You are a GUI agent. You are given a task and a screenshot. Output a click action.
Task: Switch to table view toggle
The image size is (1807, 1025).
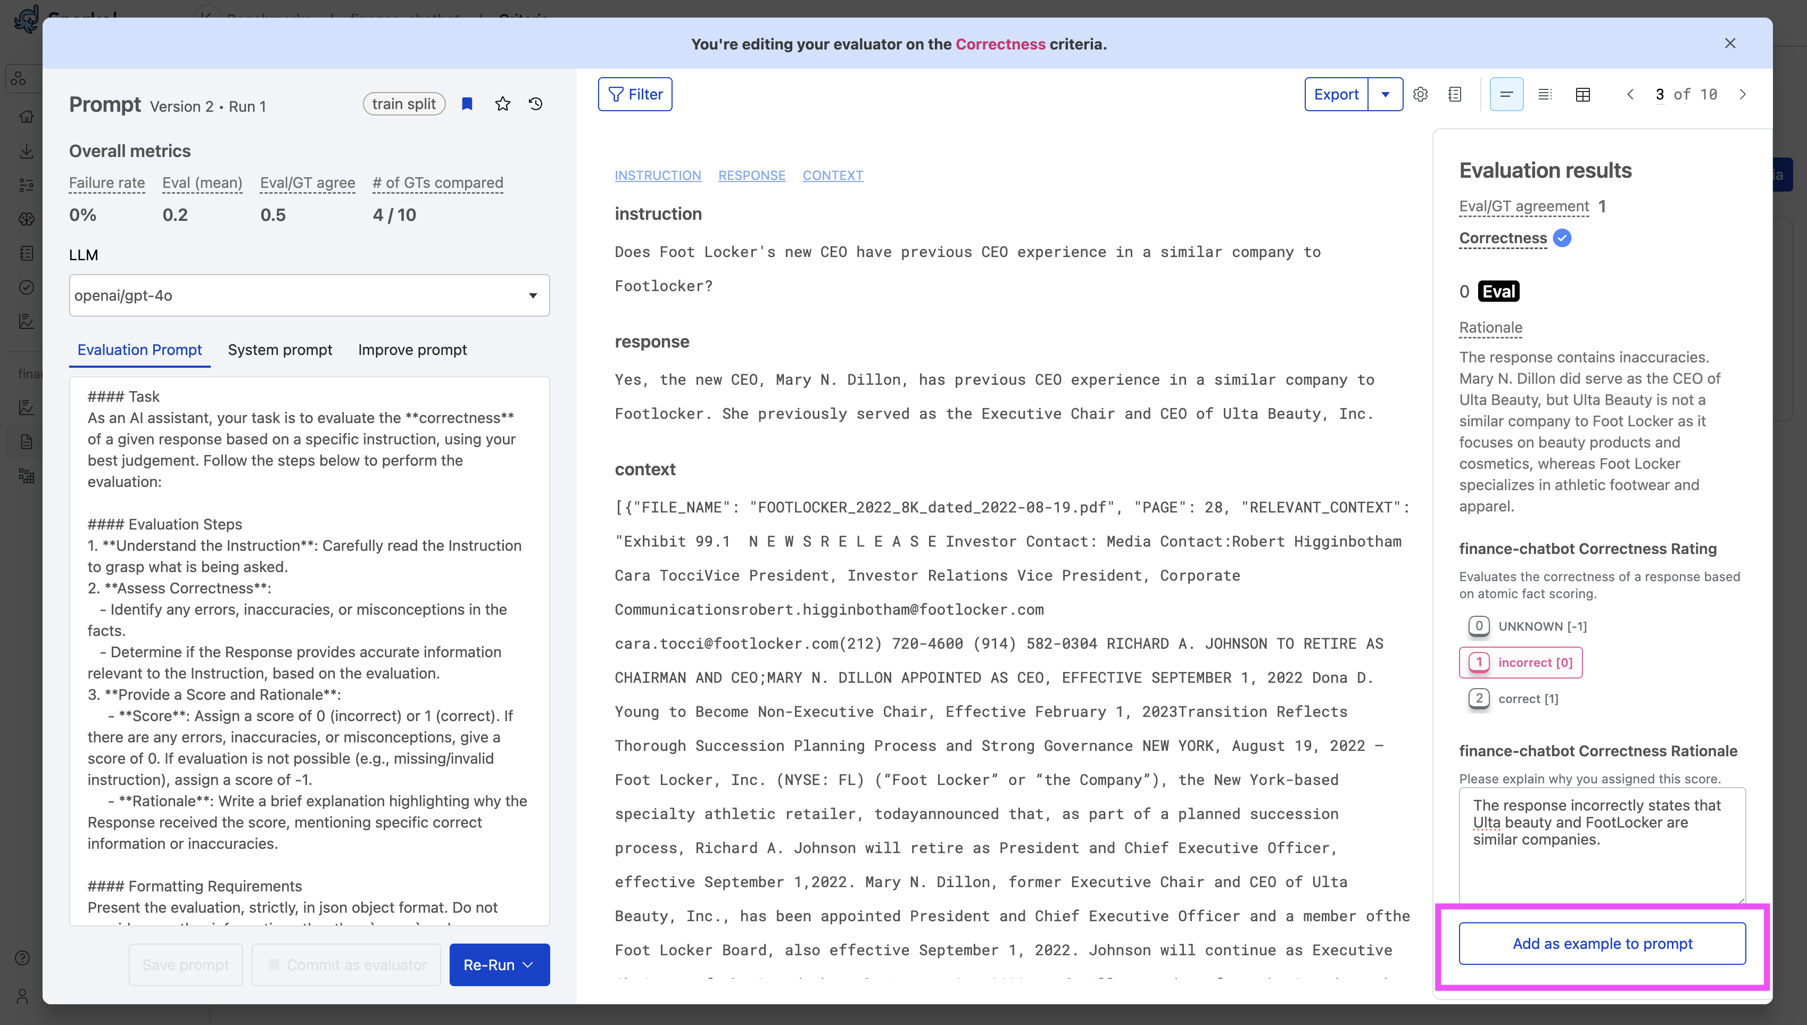click(x=1582, y=94)
